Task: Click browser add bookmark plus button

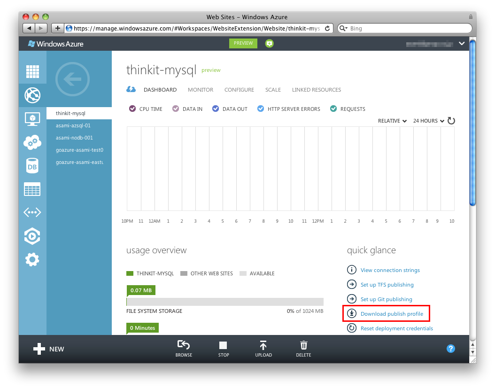Action: tap(57, 28)
